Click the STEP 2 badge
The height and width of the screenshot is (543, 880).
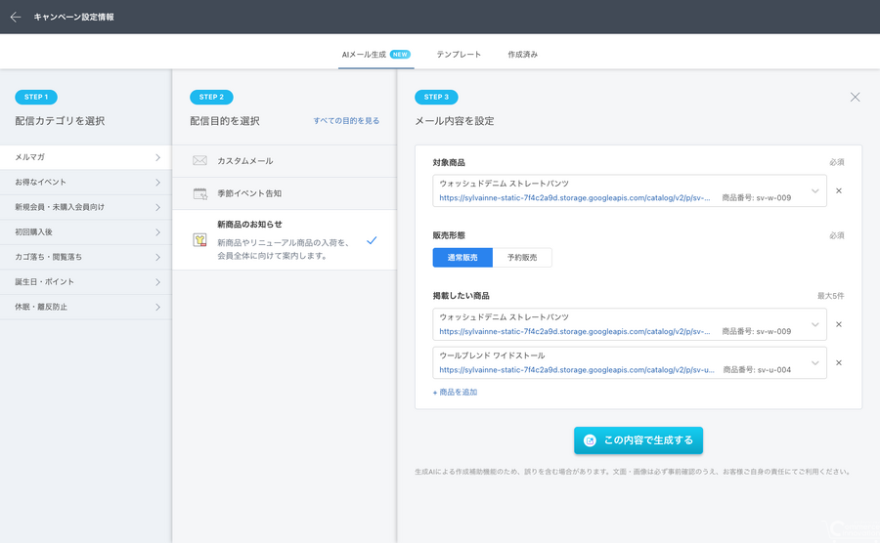click(211, 97)
